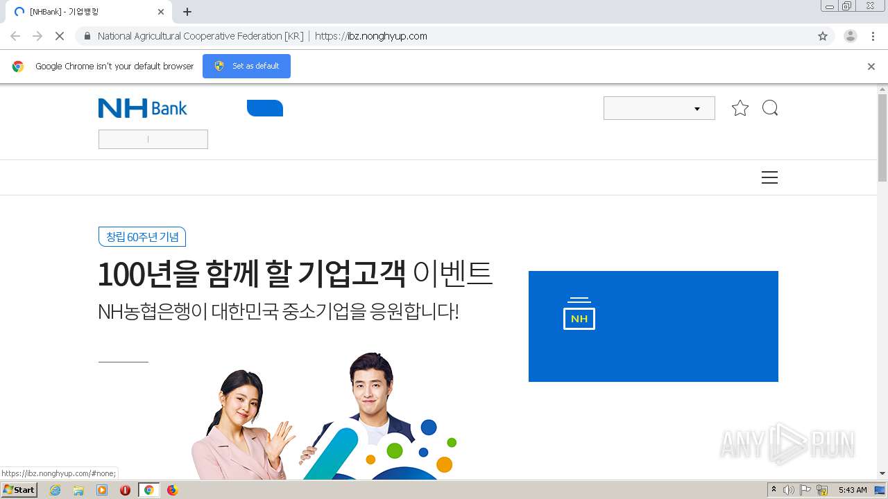Open the Chrome profile avatar menu
The width and height of the screenshot is (888, 499).
point(851,36)
